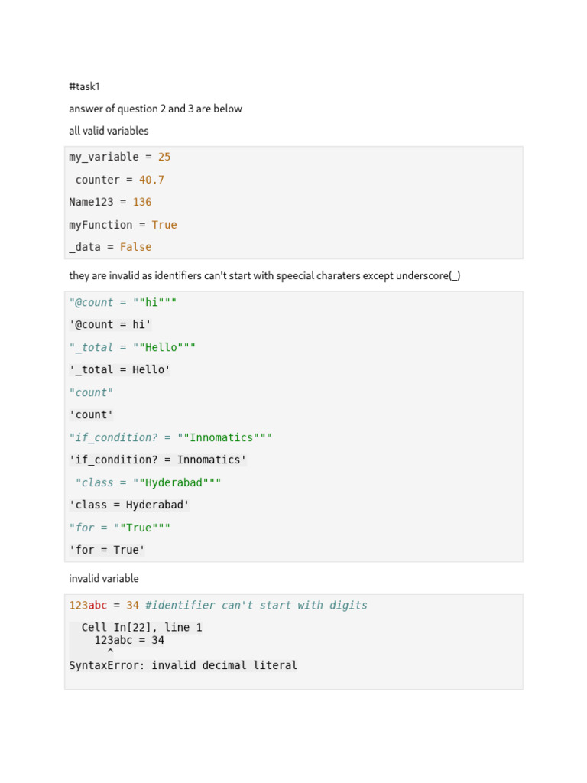The image size is (587, 783).
Task: Click the Name123 = 136 line
Action: [x=110, y=202]
